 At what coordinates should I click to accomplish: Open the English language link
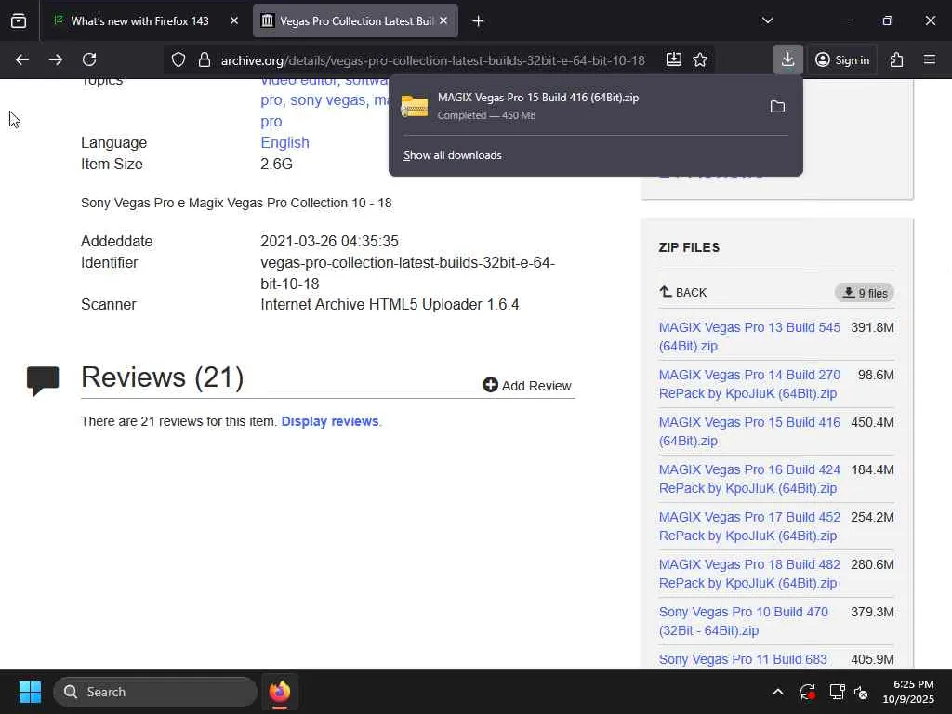[284, 142]
